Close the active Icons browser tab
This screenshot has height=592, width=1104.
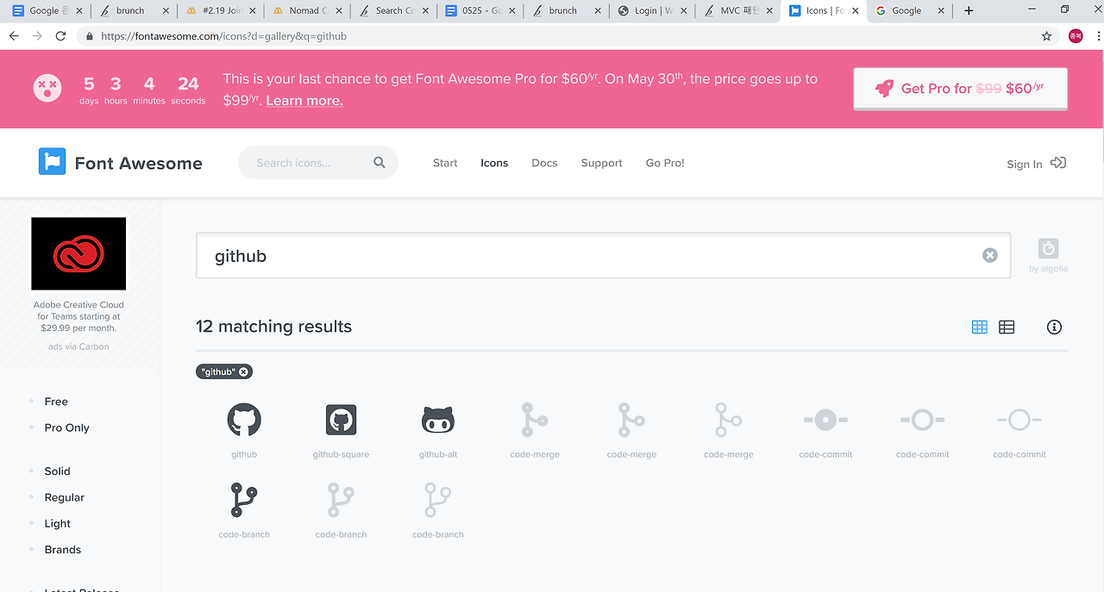pyautogui.click(x=857, y=10)
